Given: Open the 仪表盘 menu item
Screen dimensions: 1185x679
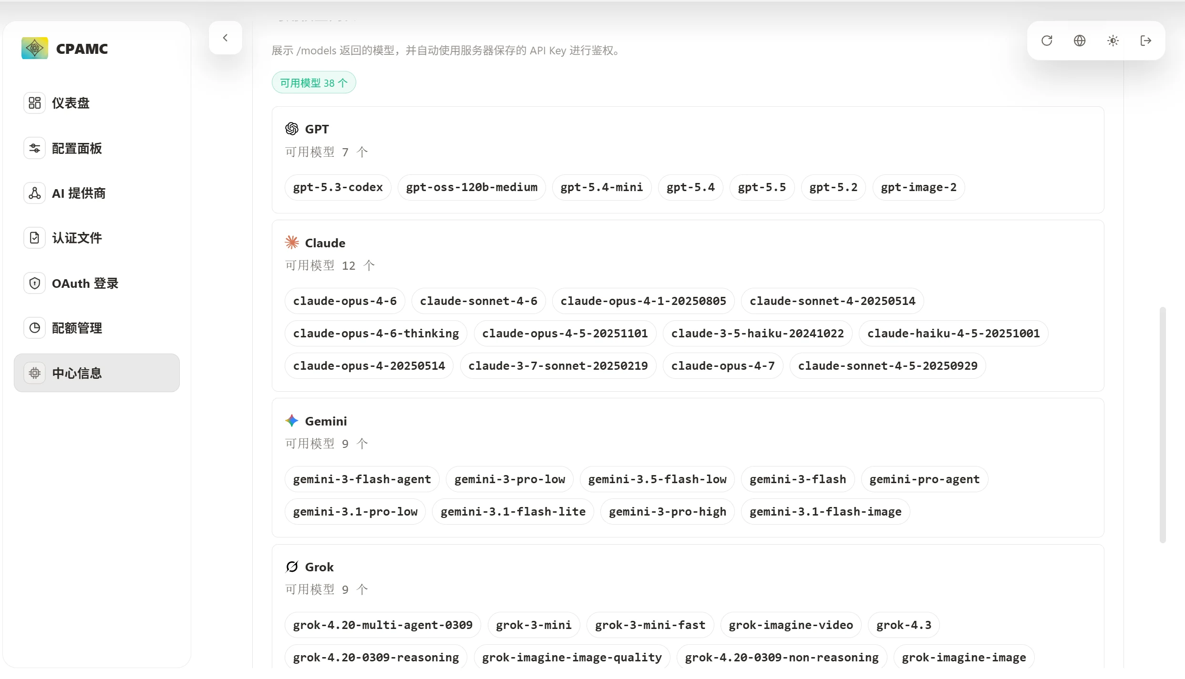Looking at the screenshot, I should pos(97,103).
